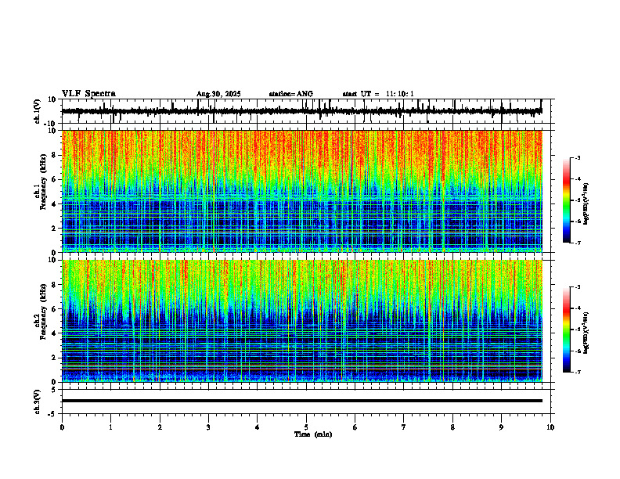Image resolution: width=620 pixels, height=479 pixels.
Task: Click the "-7" label on ch.2 color bar
Action: [578, 372]
